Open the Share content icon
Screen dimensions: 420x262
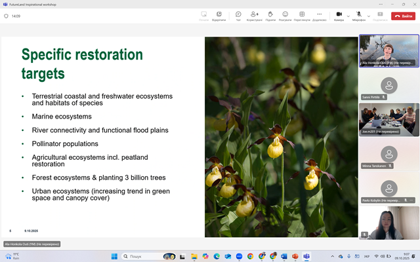click(379, 16)
